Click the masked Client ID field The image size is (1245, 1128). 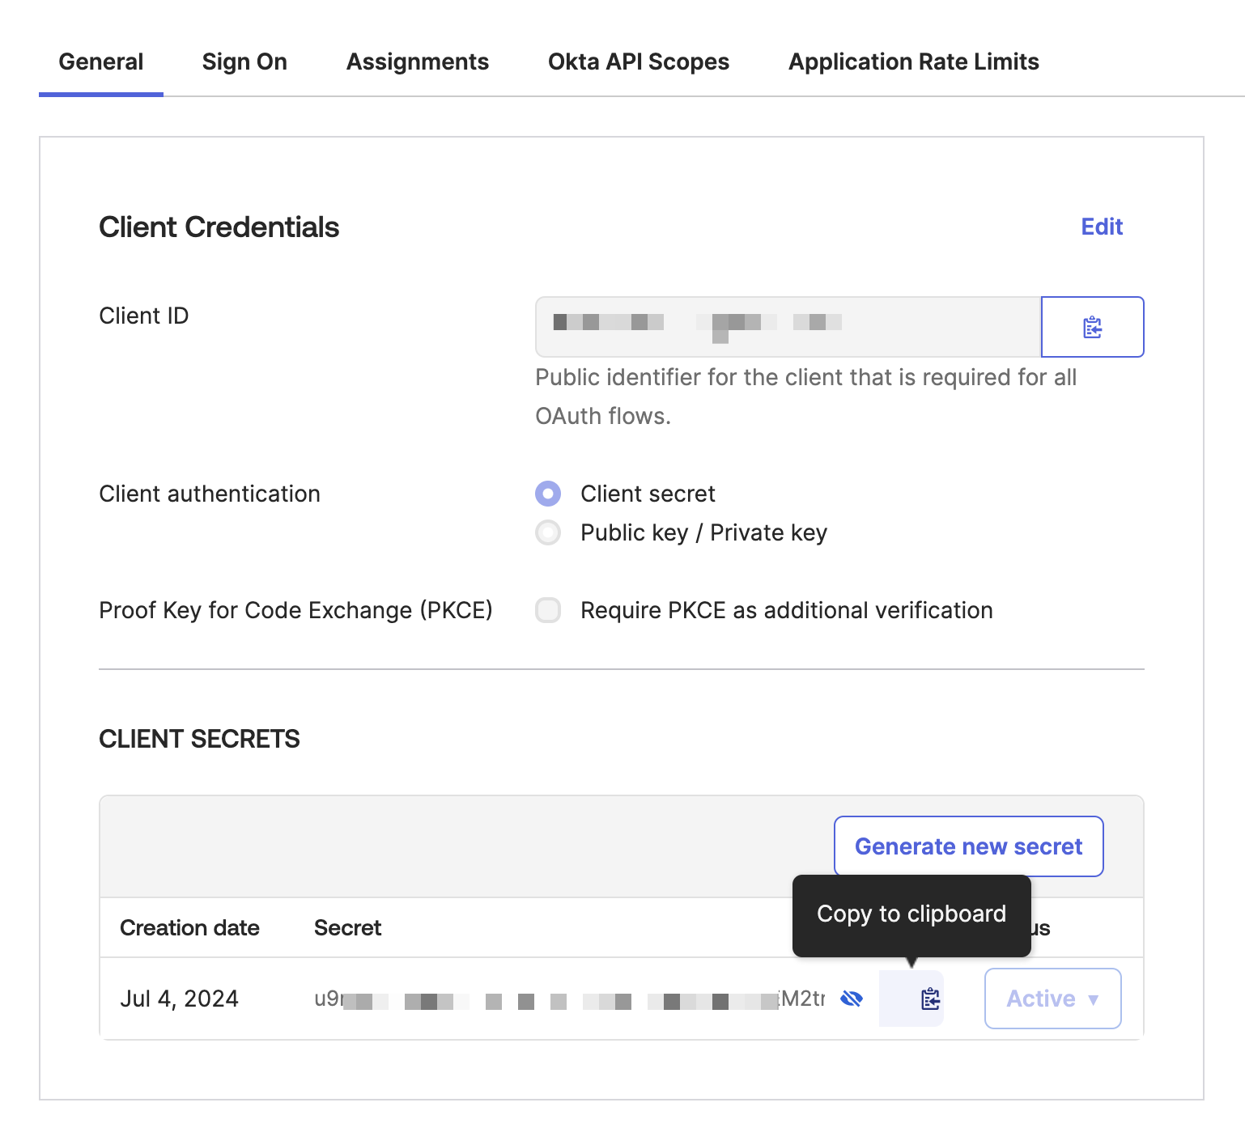(x=785, y=326)
